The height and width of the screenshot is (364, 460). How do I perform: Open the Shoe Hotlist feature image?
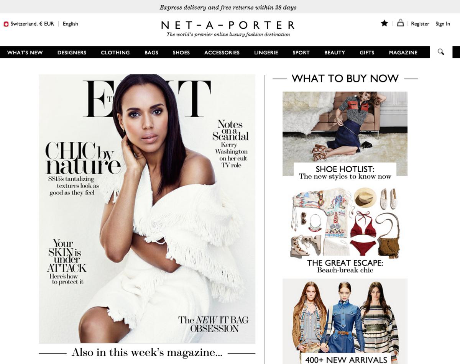(345, 134)
